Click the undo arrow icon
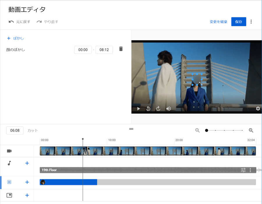The width and height of the screenshot is (262, 204). (x=11, y=22)
